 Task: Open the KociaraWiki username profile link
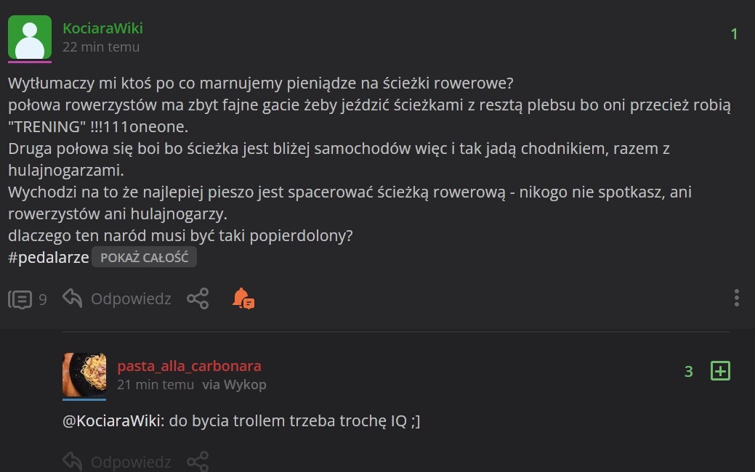coord(102,28)
